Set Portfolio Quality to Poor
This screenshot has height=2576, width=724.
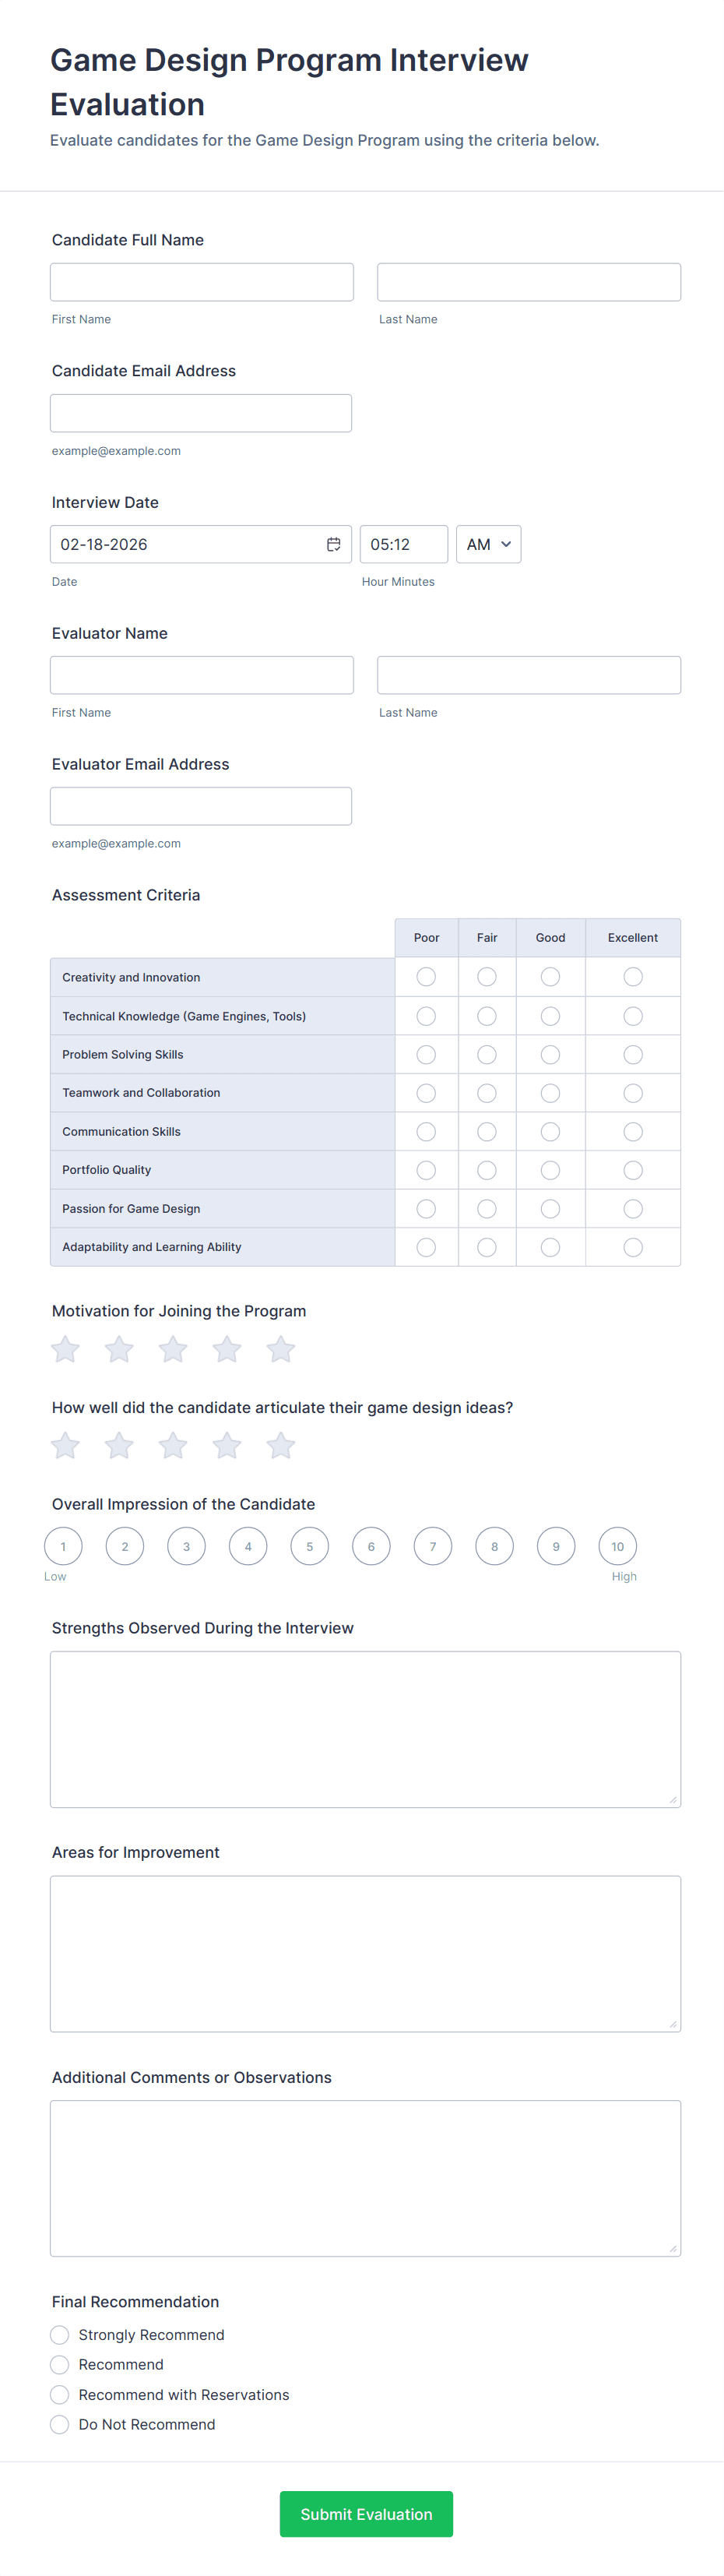click(426, 1170)
